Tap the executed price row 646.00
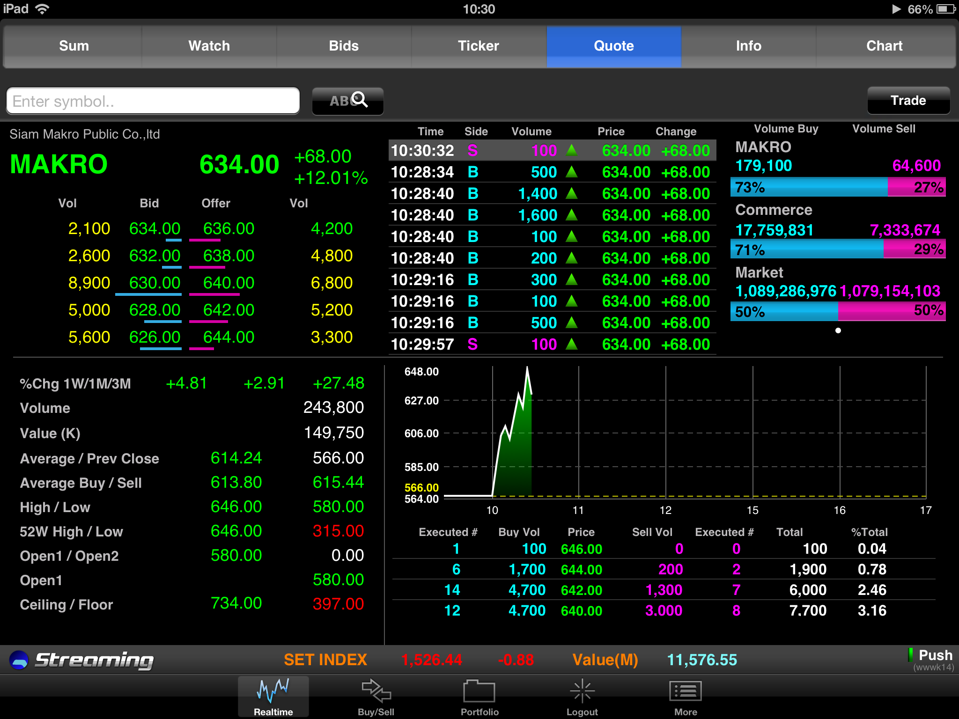 pyautogui.click(x=664, y=549)
